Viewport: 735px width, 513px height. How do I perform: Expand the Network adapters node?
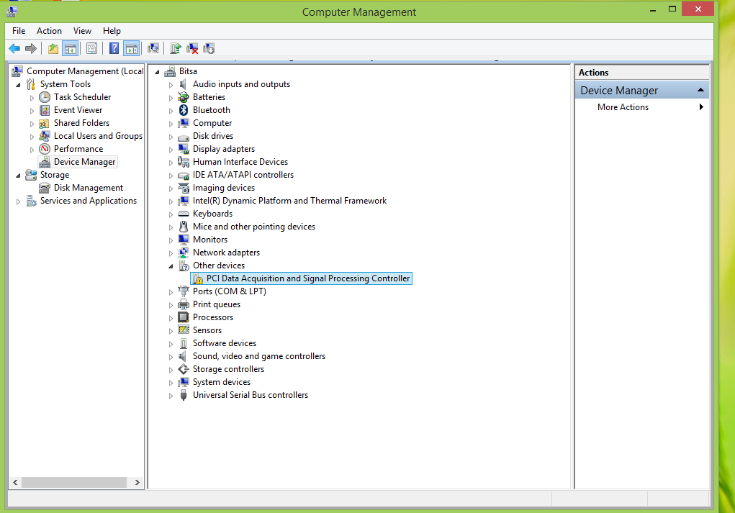click(x=171, y=253)
